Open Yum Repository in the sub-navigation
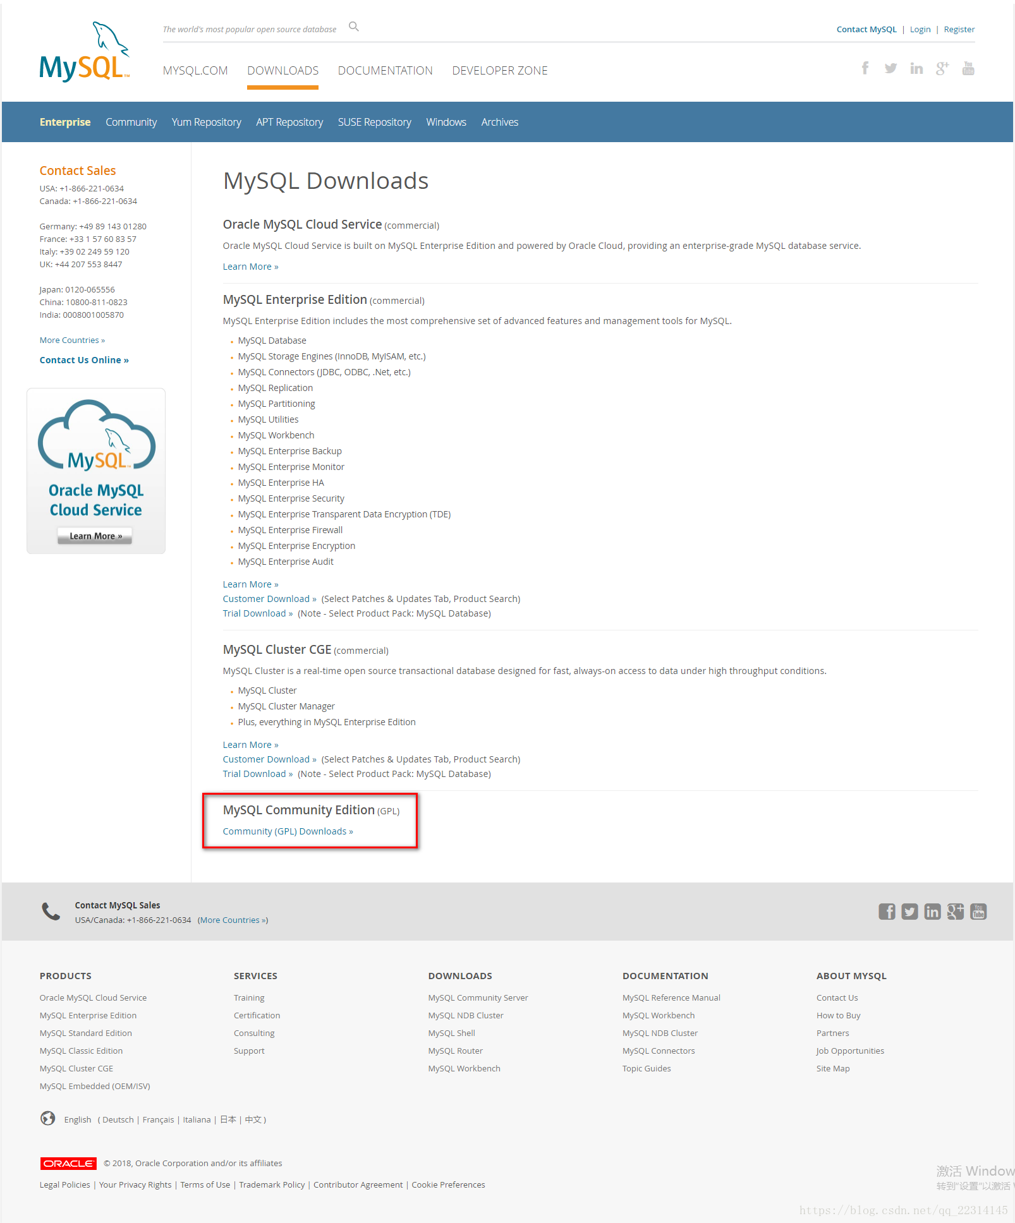 point(206,122)
